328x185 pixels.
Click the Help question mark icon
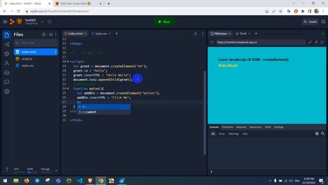[x=7, y=169]
